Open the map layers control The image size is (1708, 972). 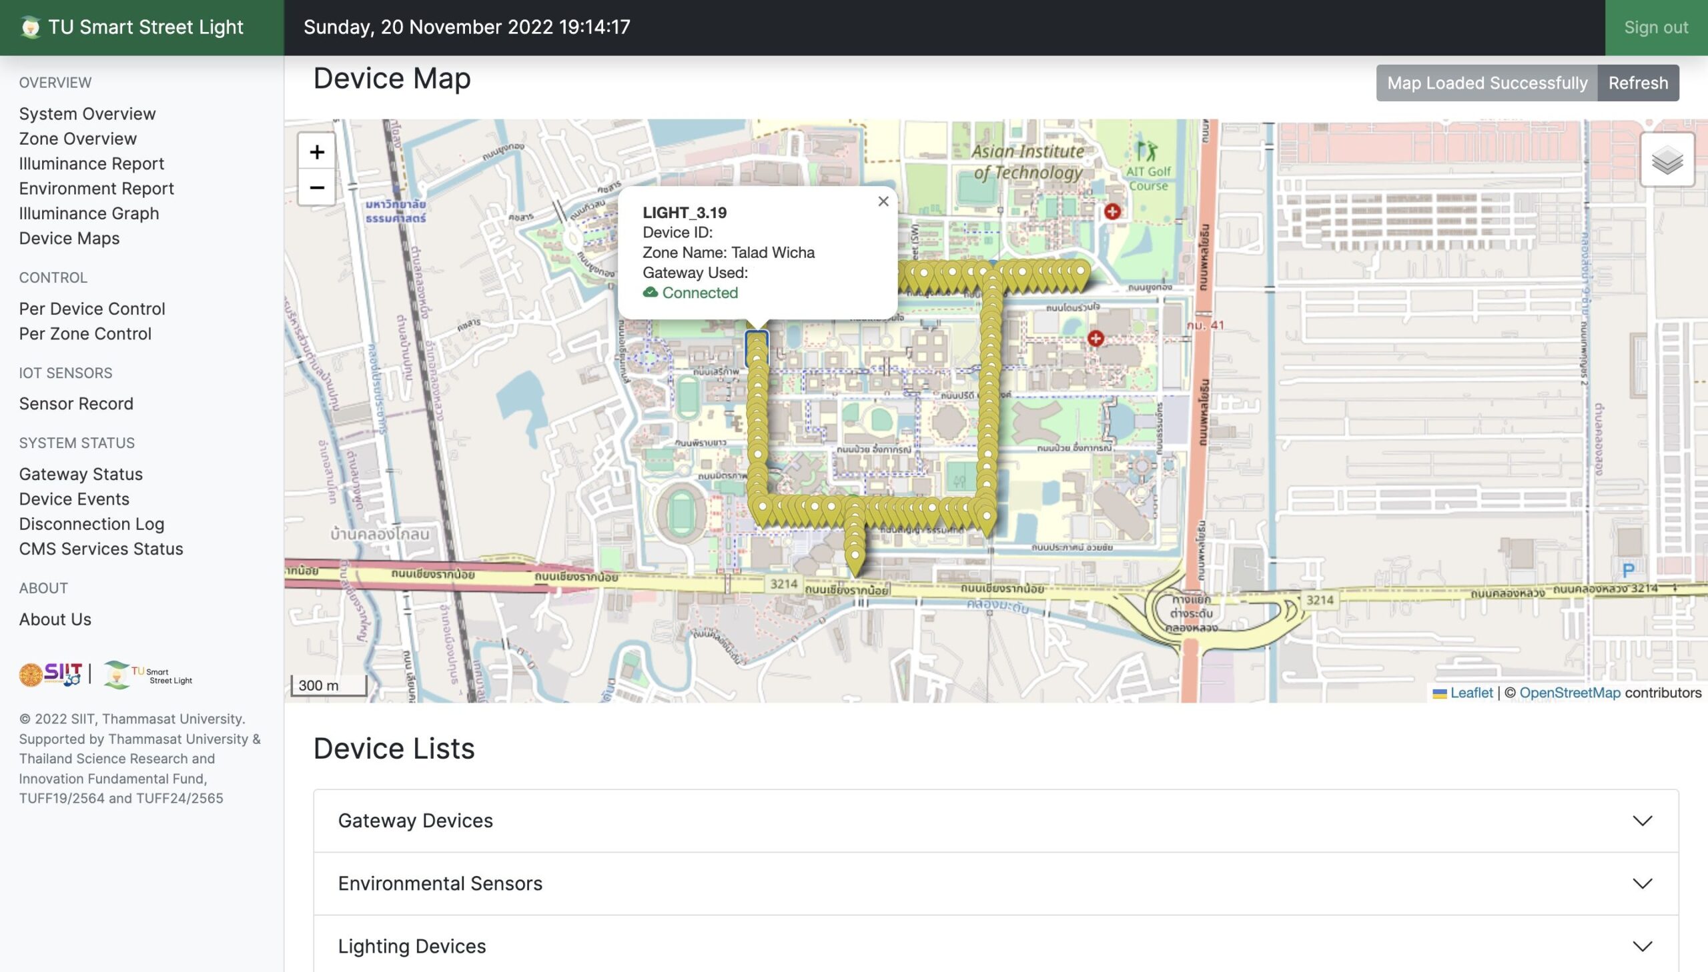pos(1667,160)
